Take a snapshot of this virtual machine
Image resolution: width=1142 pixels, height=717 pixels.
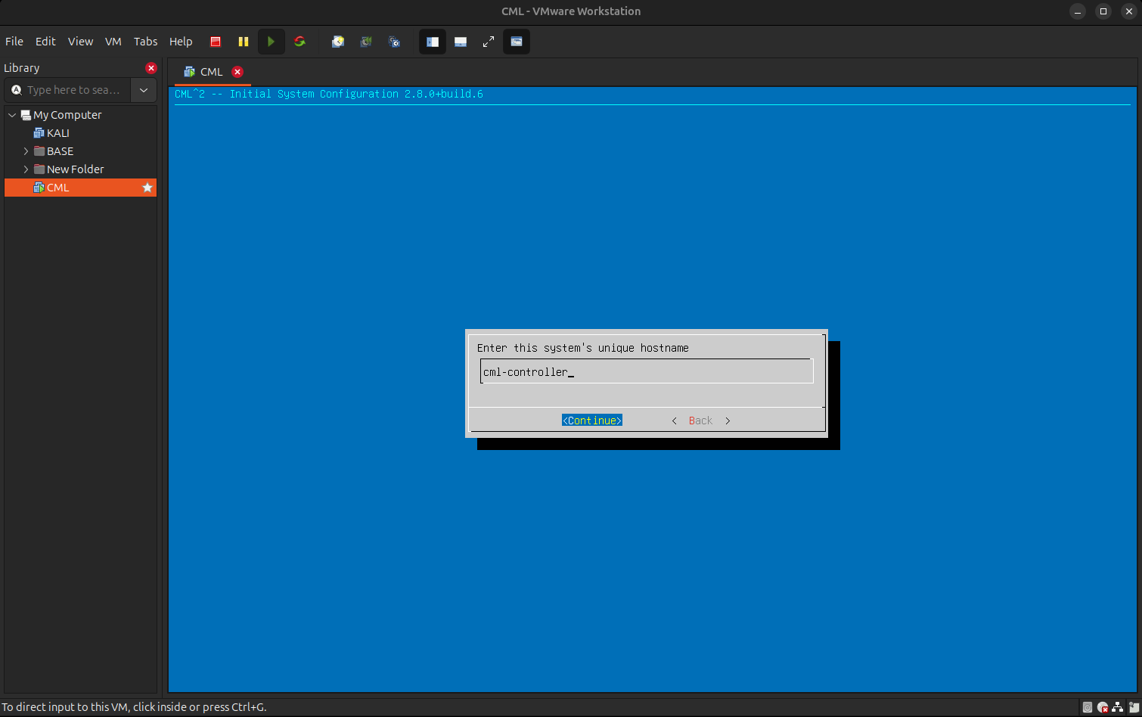pyautogui.click(x=338, y=42)
